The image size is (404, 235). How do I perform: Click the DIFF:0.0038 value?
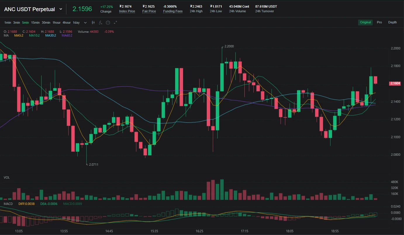[26, 203]
